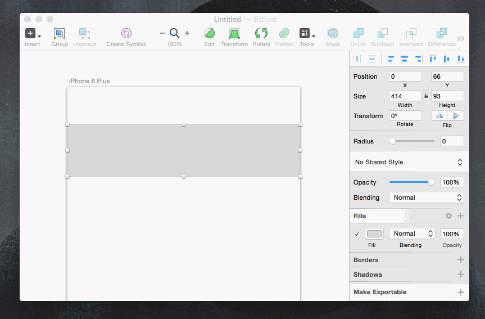Click the Position X input field
The width and height of the screenshot is (485, 319).
coord(405,77)
